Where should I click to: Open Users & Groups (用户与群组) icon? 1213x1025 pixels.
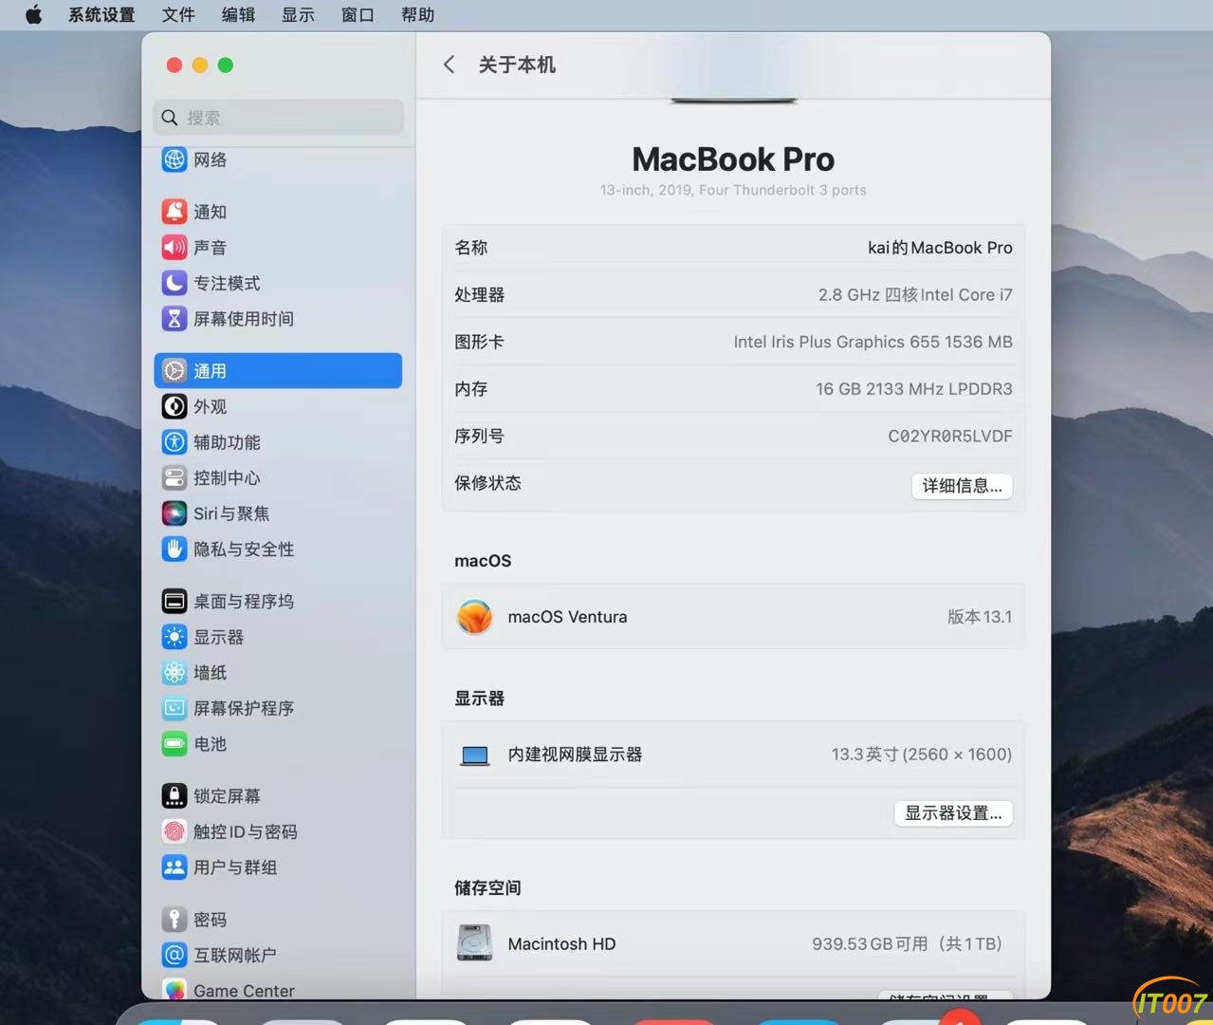[175, 867]
